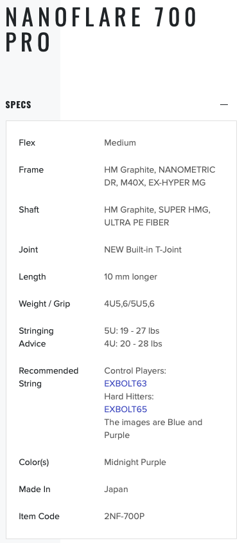Click the Stringing Advice label
The image size is (242, 543).
(36, 337)
